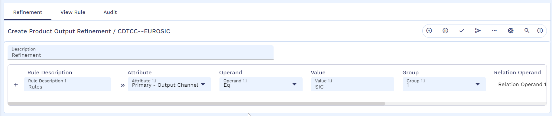Click the paper plane send icon
552x116 pixels.
coord(478,31)
